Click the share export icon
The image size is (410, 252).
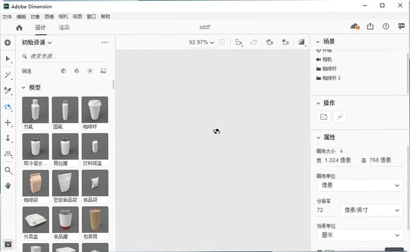[x=370, y=26]
